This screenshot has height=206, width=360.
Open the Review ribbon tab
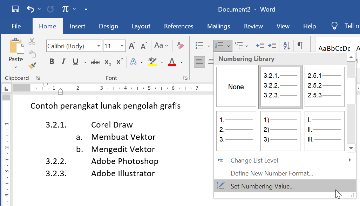(x=253, y=26)
